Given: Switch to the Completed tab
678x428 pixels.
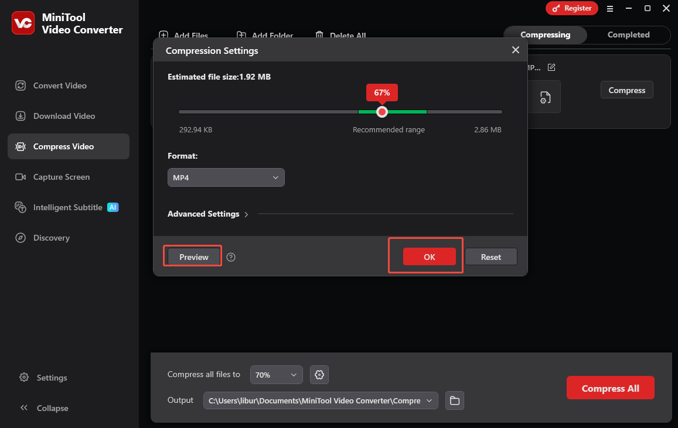Looking at the screenshot, I should [x=628, y=35].
